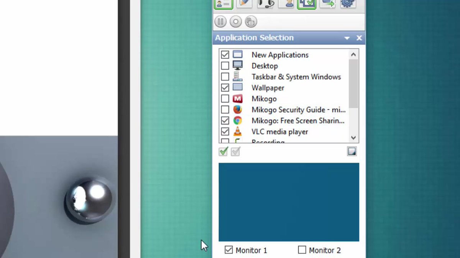Open the settings gear icon
Screen dimensions: 460x258
(x=348, y=3)
